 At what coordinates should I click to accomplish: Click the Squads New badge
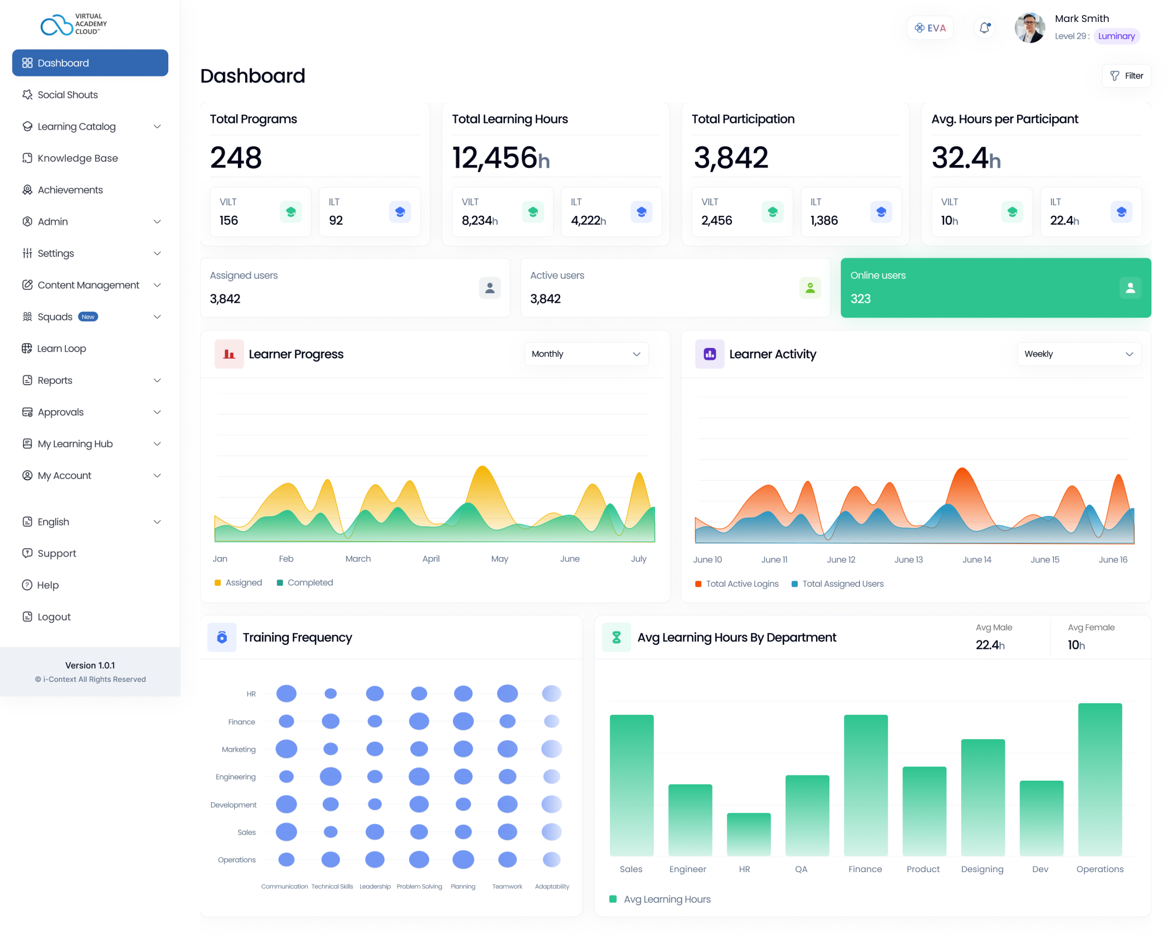click(88, 316)
